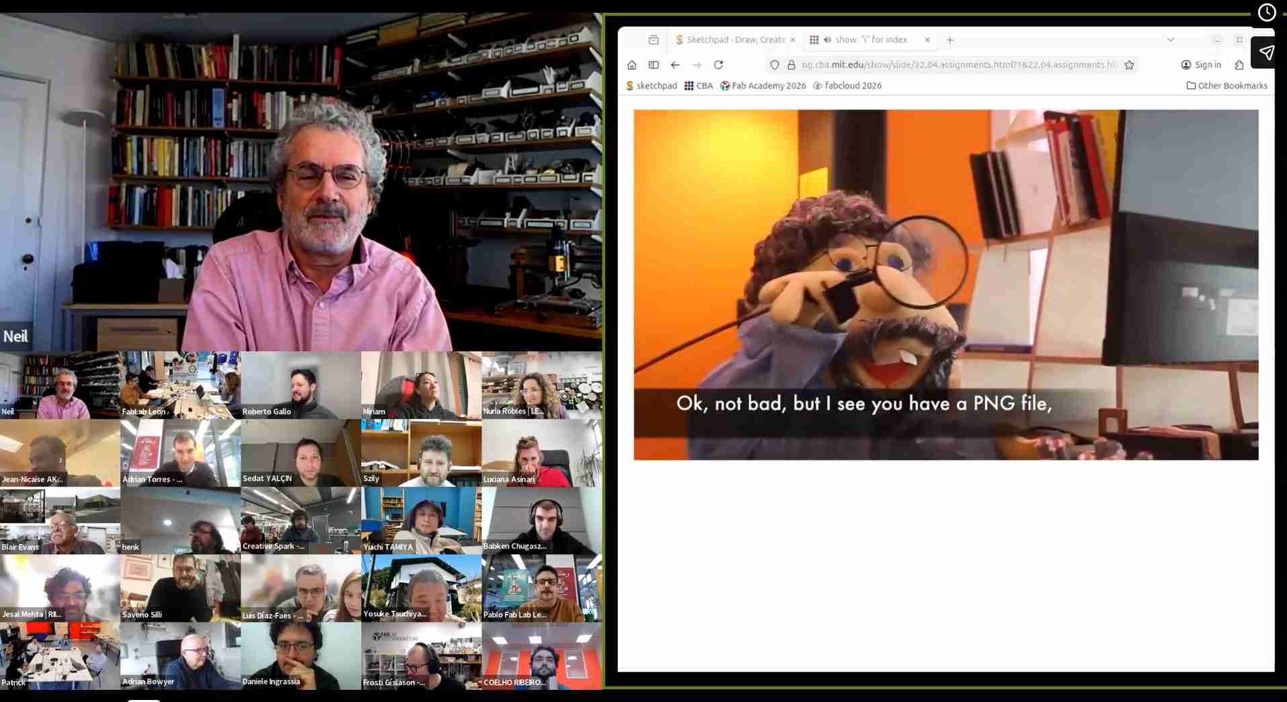Select the Pablo Fab Lab video tile

542,588
